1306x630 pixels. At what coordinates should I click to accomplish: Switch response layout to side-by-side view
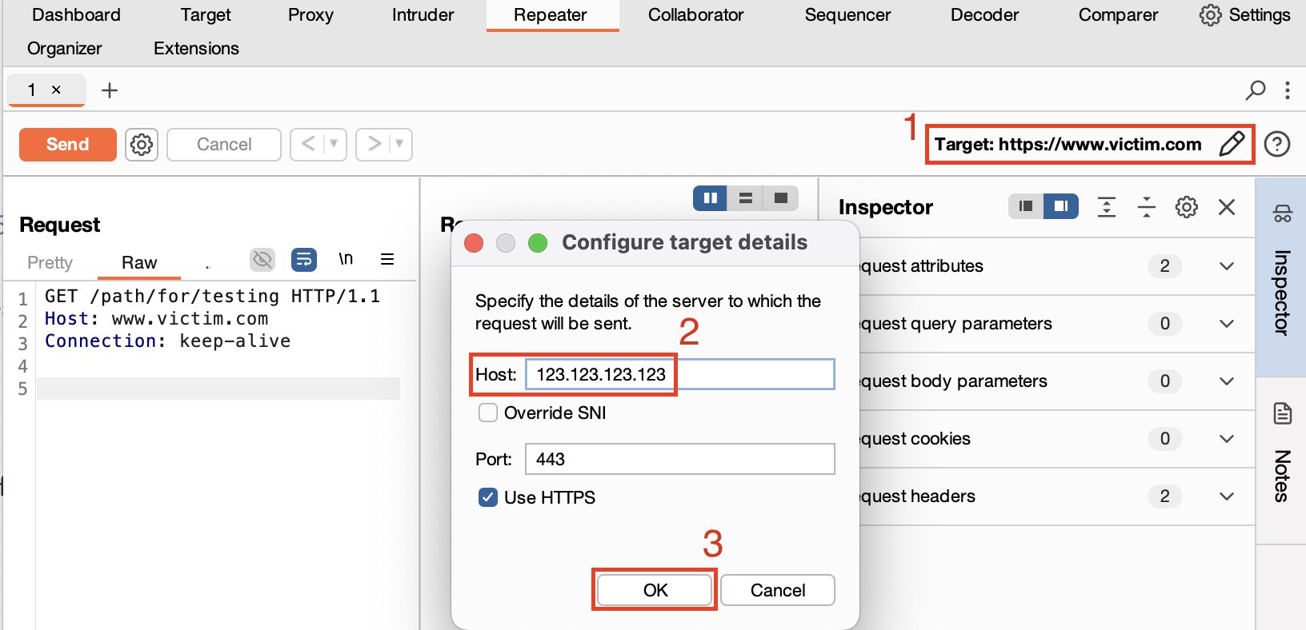click(x=711, y=197)
